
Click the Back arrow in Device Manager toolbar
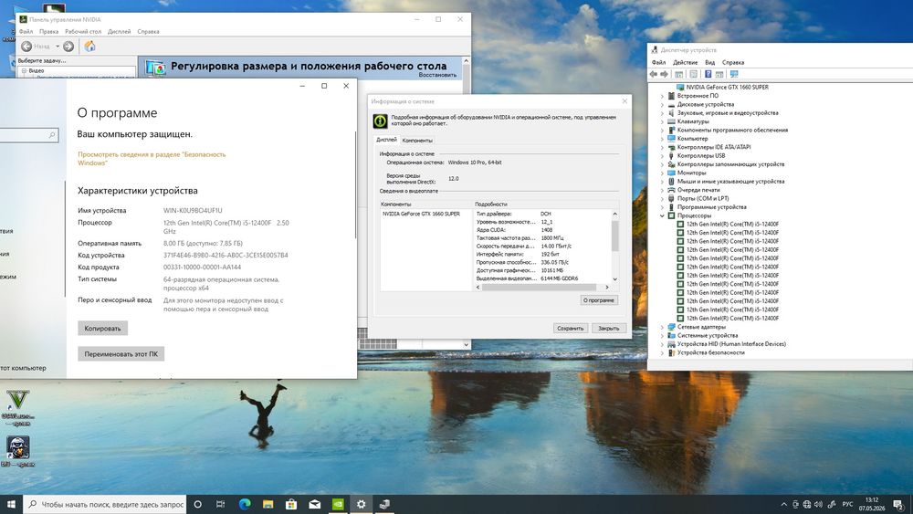tap(654, 75)
